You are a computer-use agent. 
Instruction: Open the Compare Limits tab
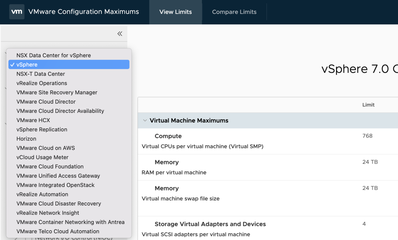click(234, 12)
